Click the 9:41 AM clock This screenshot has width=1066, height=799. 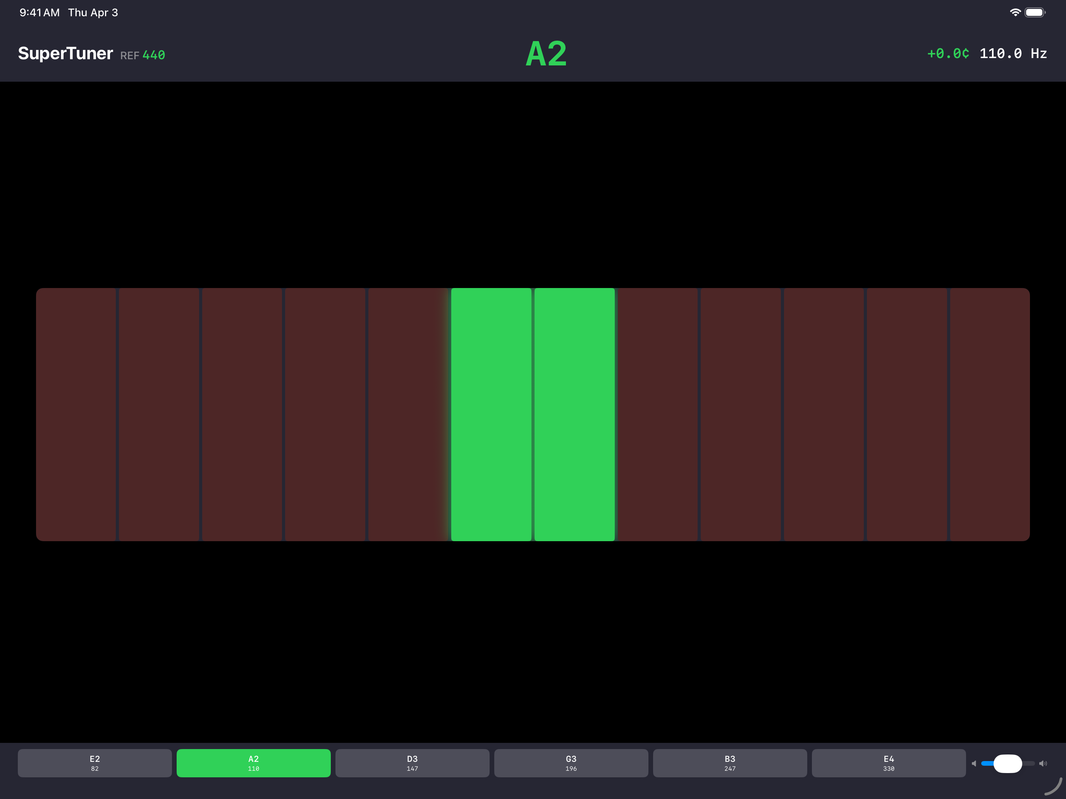click(40, 12)
